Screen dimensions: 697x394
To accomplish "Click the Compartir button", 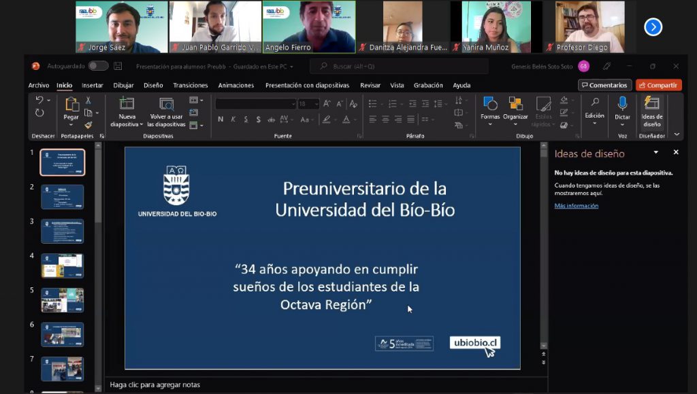I will click(658, 85).
